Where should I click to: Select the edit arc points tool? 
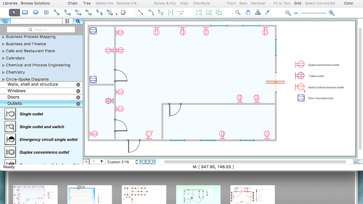(199, 13)
